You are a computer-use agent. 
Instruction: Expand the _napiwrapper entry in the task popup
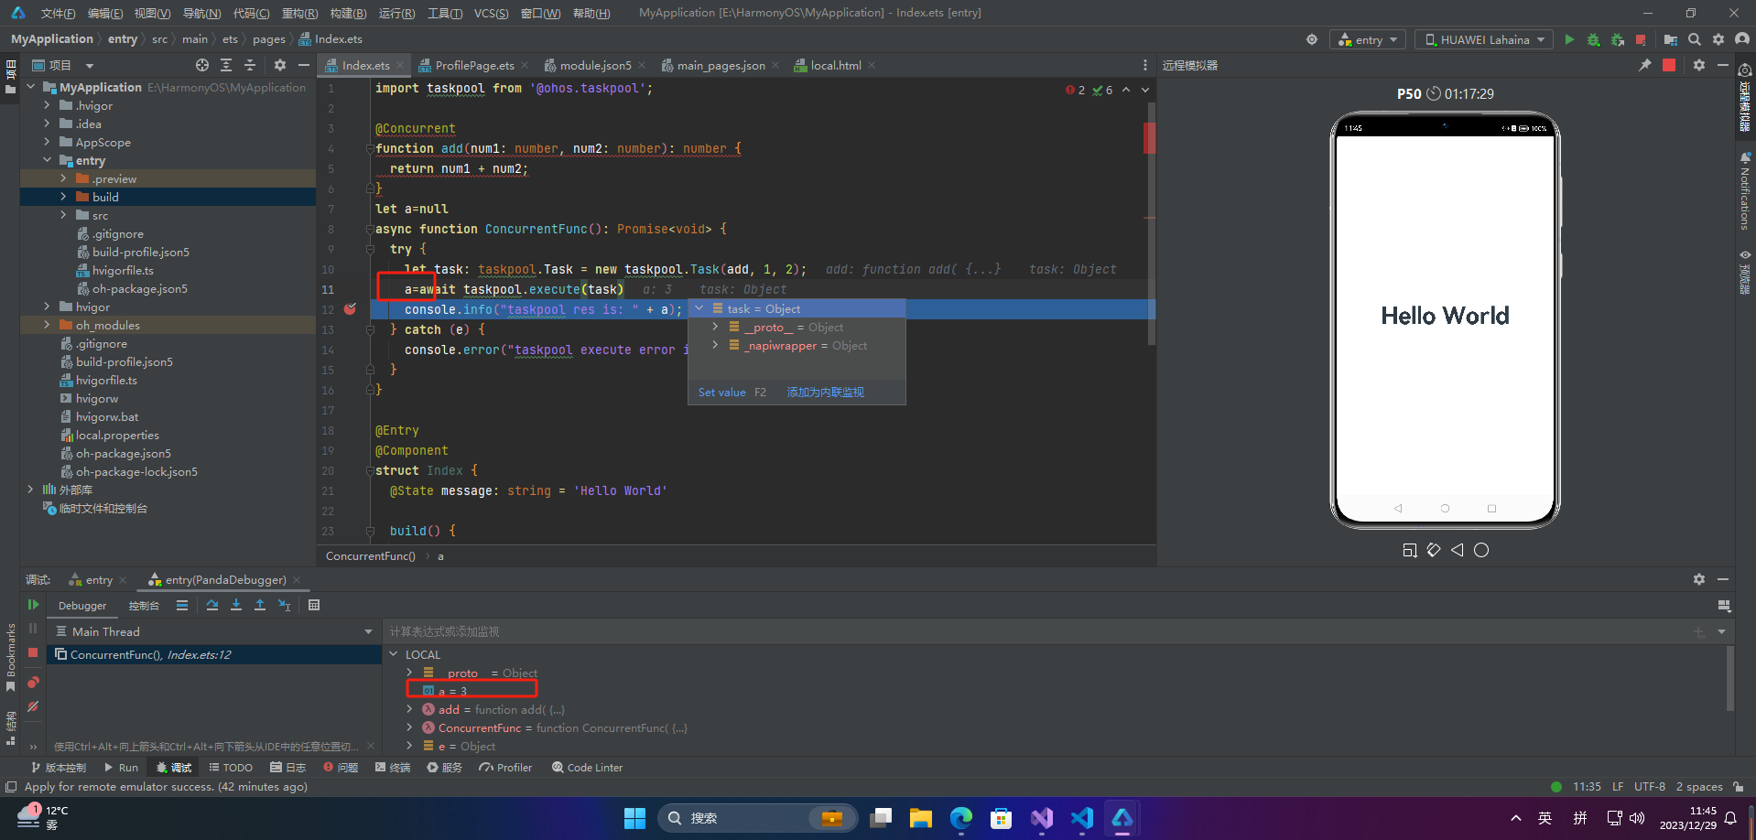coord(715,345)
